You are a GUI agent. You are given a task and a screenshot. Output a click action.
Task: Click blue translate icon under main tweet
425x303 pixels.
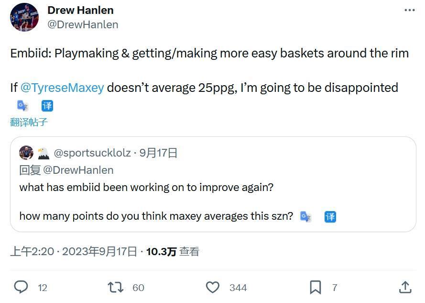[47, 106]
